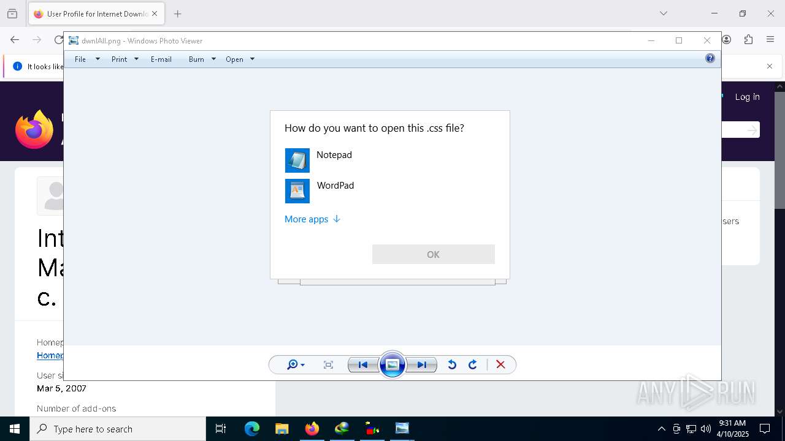Go to the next image in Photo Viewer
The height and width of the screenshot is (441, 785).
click(x=422, y=364)
